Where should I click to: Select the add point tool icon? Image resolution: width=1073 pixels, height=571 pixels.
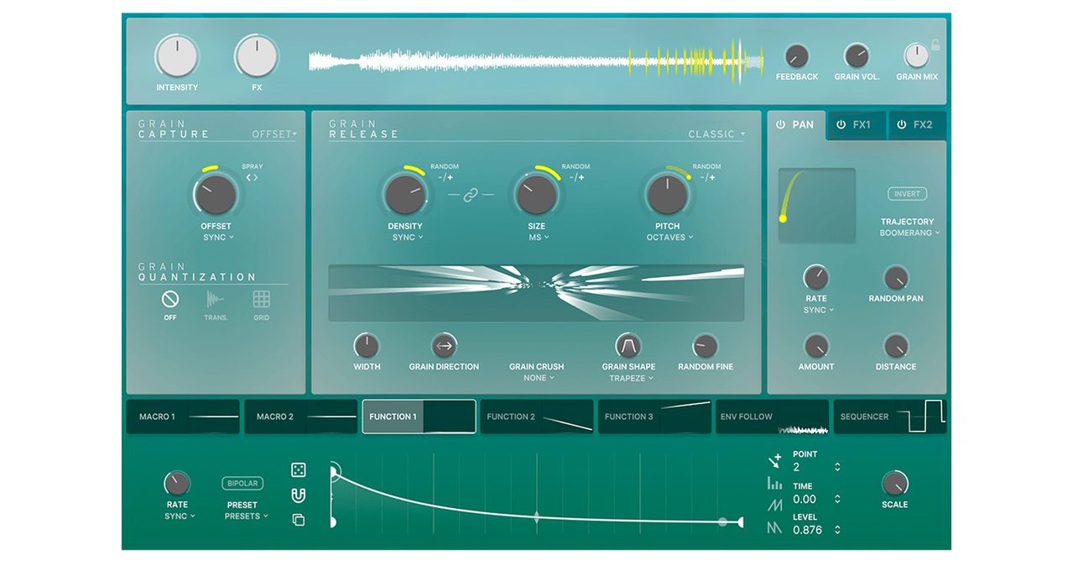774,461
